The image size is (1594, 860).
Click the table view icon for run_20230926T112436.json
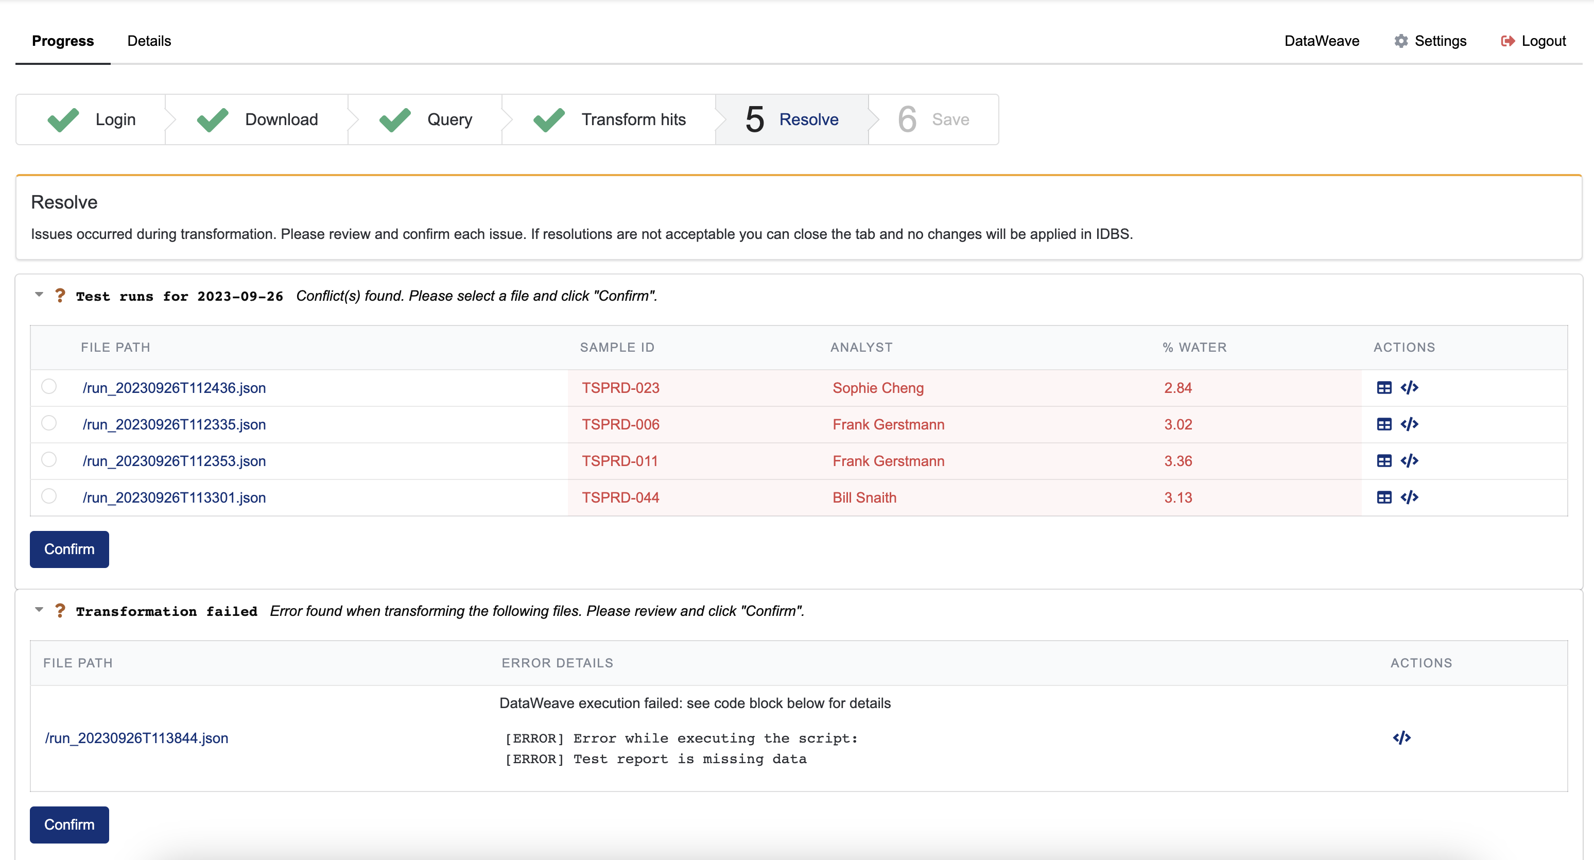[1384, 388]
